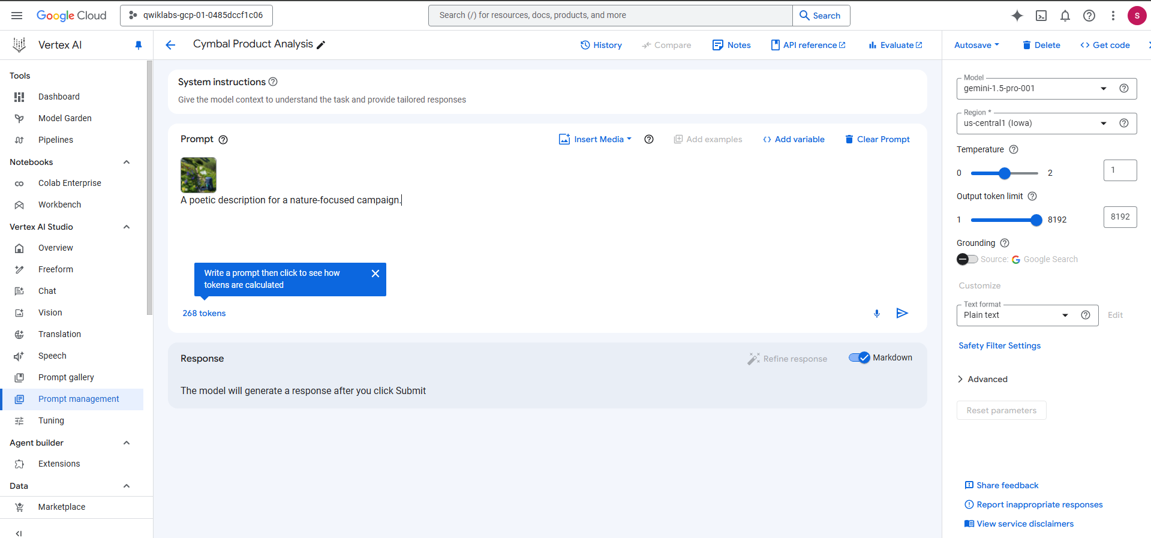Open the notifications bell
The height and width of the screenshot is (538, 1151).
[1065, 16]
